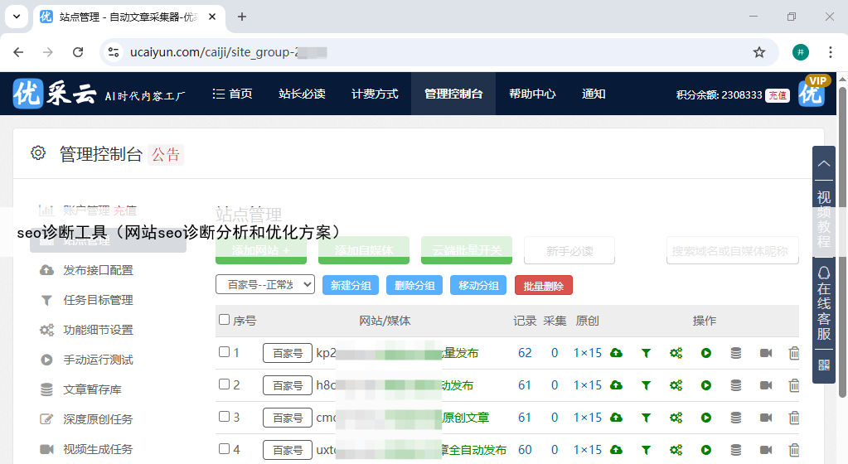The height and width of the screenshot is (464, 848).
Task: Expand the Chrome tab search dropdown arrow
Action: point(16,17)
